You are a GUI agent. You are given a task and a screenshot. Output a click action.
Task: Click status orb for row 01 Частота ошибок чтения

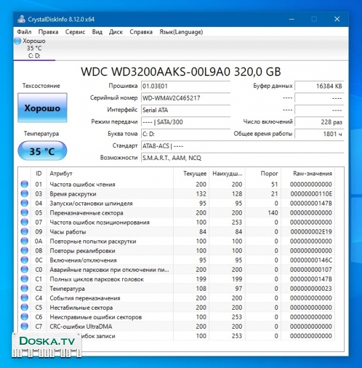(x=25, y=184)
